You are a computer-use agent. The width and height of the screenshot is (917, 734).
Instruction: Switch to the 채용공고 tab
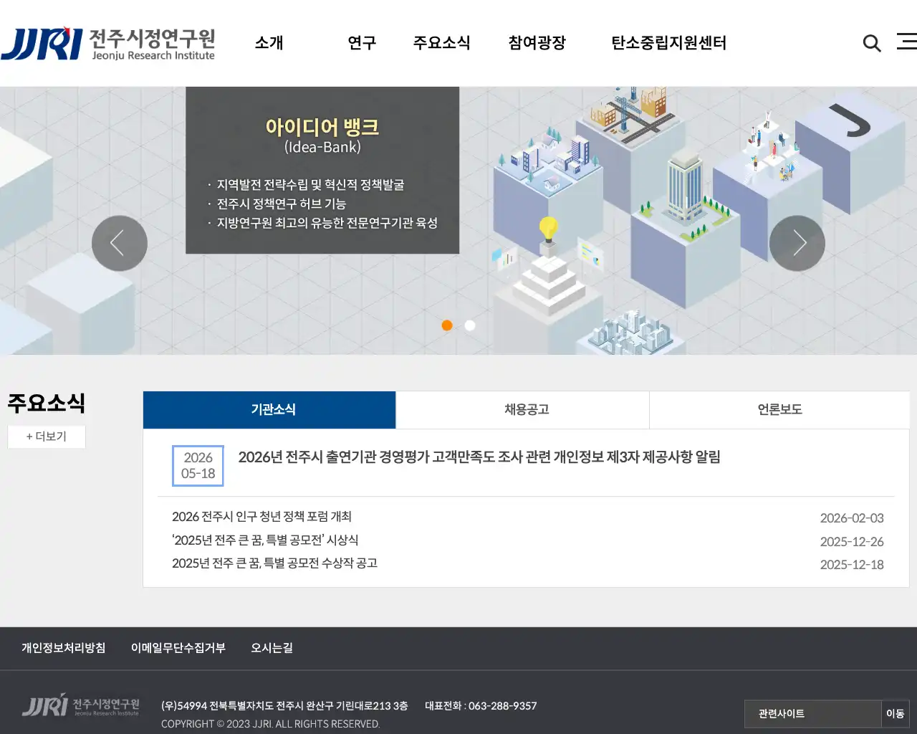523,410
